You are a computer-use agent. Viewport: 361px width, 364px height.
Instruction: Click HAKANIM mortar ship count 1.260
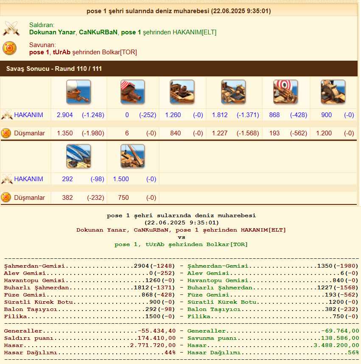point(173,115)
